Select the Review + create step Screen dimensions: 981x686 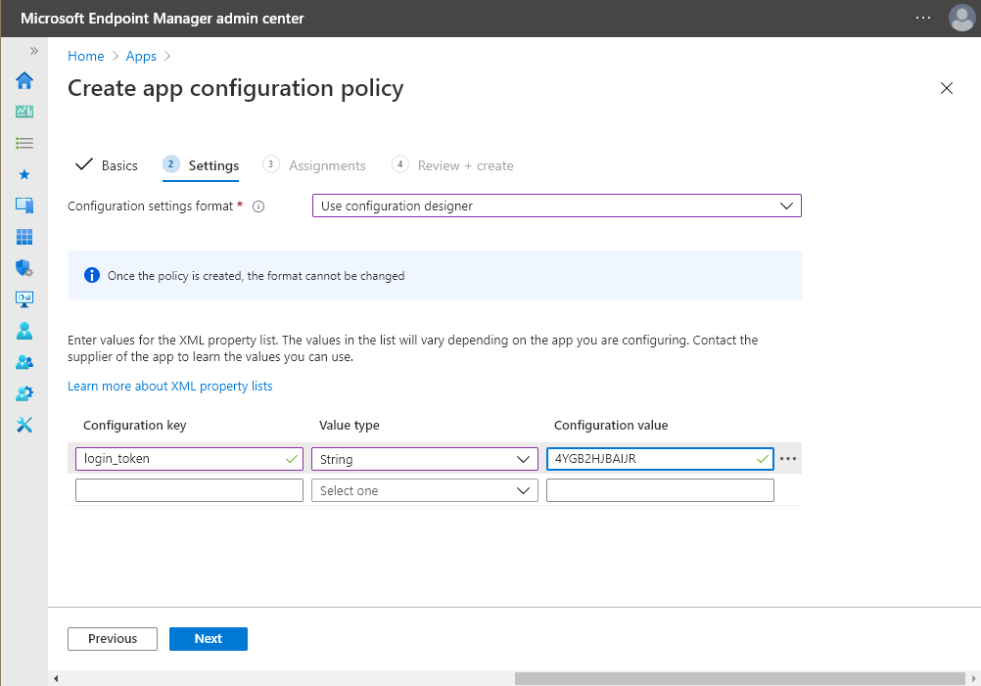pyautogui.click(x=452, y=165)
